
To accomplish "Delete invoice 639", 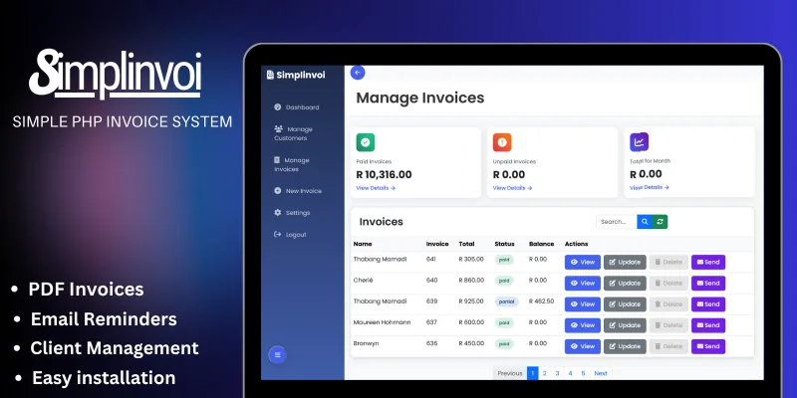I will coord(668,304).
